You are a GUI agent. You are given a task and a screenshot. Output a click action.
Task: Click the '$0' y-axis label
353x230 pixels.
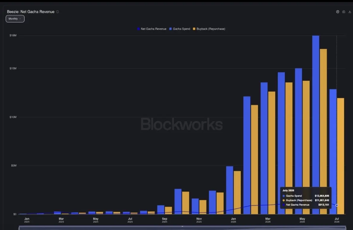[x=15, y=214]
